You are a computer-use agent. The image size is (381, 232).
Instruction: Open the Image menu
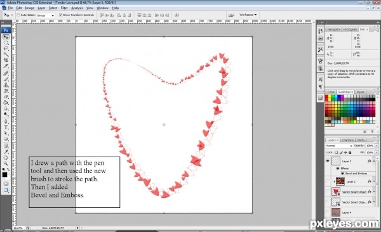30,8
